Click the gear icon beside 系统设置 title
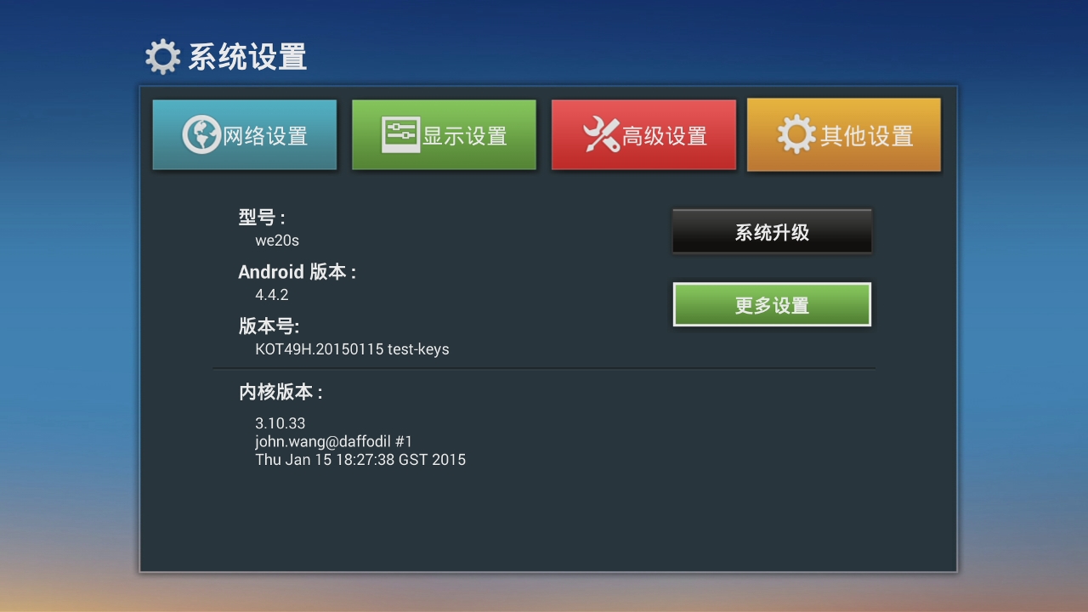Screen dimensions: 1088x612 162,57
